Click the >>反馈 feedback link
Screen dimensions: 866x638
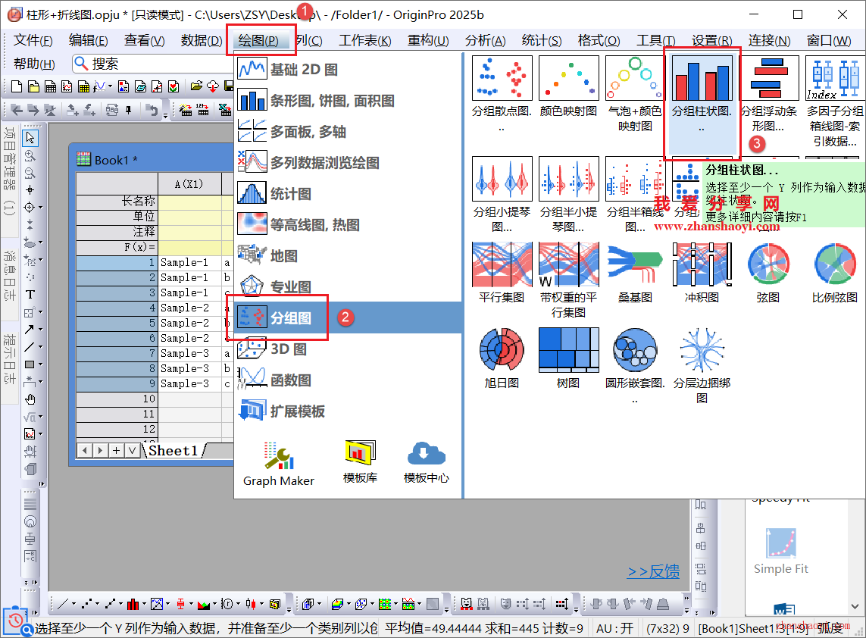pyautogui.click(x=653, y=571)
